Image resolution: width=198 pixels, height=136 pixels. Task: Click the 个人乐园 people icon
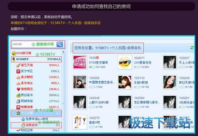pyautogui.click(x=18, y=113)
